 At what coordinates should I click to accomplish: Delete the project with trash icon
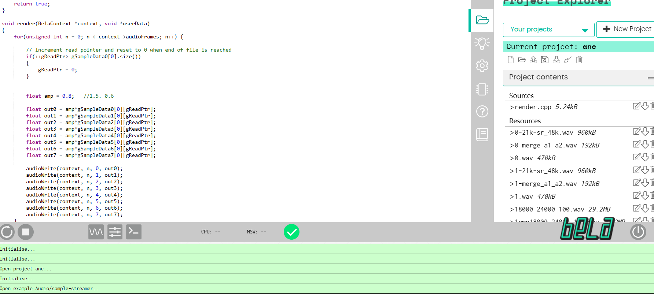pyautogui.click(x=579, y=60)
